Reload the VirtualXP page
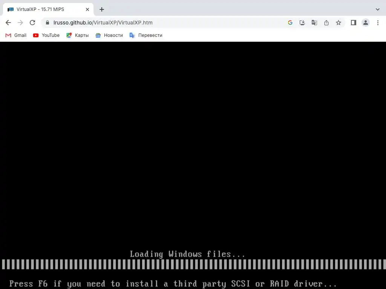This screenshot has height=289, width=386. coord(32,23)
